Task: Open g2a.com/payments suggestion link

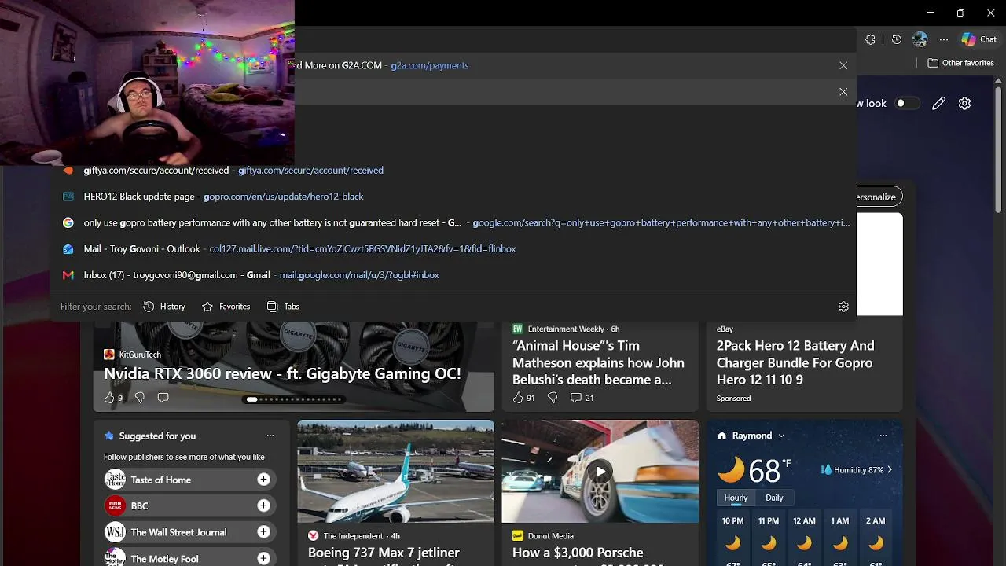Action: coord(430,65)
